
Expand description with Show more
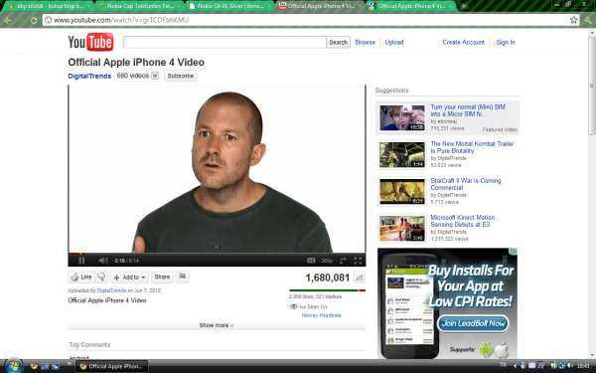tap(217, 325)
